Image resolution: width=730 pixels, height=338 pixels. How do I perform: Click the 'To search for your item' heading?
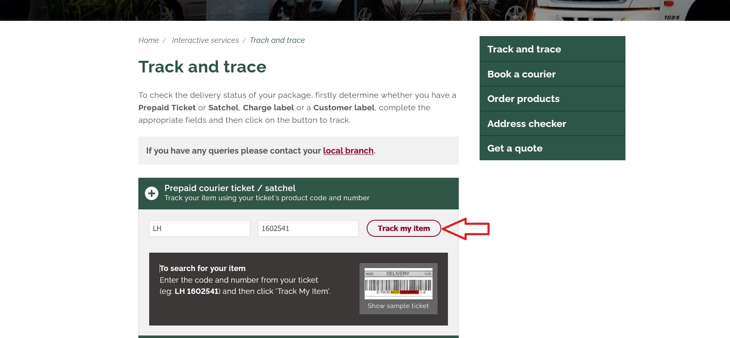click(x=202, y=268)
